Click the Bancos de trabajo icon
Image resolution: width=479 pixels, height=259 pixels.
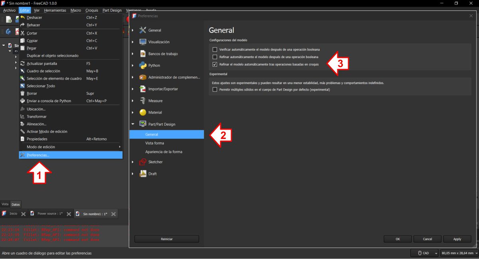(x=143, y=54)
